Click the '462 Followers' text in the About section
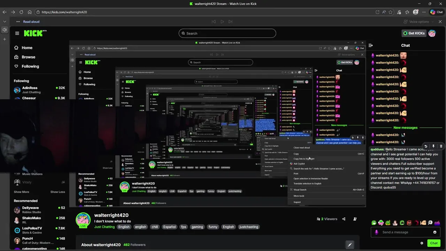The image size is (446, 251). coord(134,245)
